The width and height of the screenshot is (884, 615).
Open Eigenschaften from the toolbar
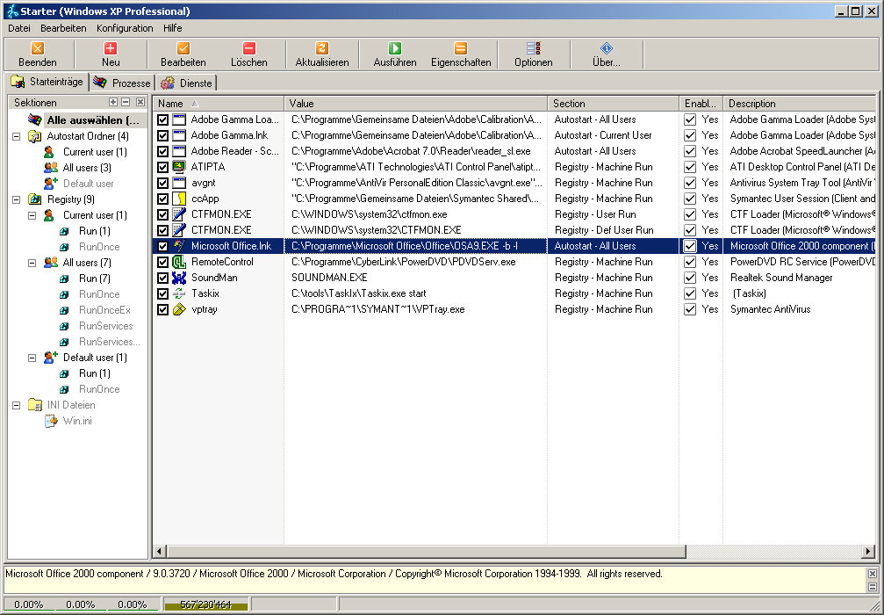point(461,54)
